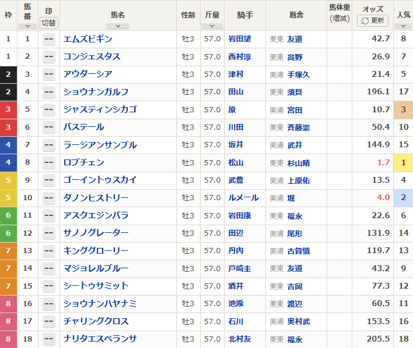Click the 切替 mark switch button

tap(49, 23)
